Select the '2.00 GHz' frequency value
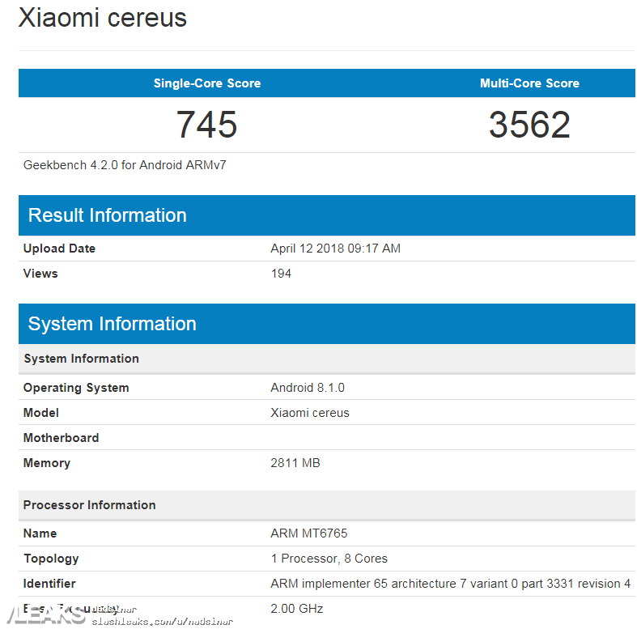 [297, 609]
